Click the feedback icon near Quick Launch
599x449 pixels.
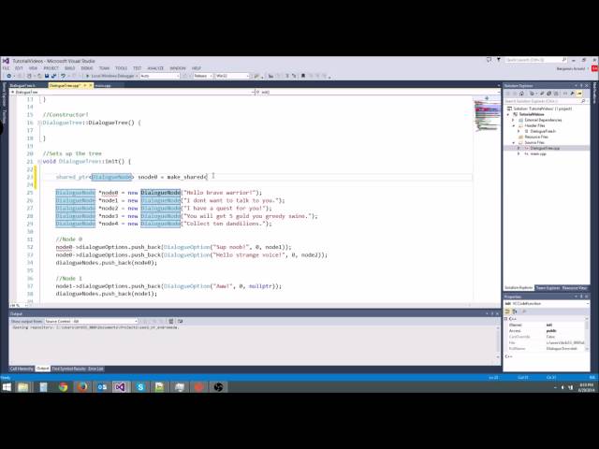pyautogui.click(x=489, y=60)
